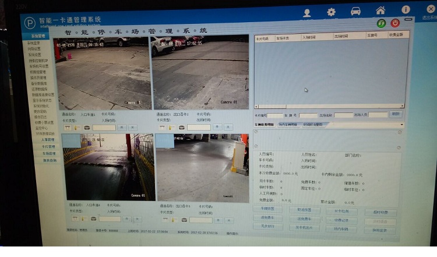Click the yellow barrier arm icon under 出口吞卡5
This screenshot has height=257, width=437.
click(x=174, y=220)
